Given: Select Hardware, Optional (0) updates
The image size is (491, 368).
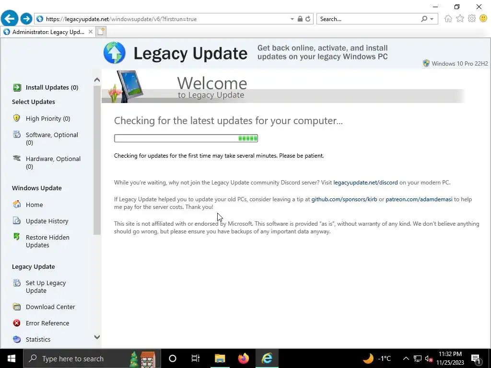Looking at the screenshot, I should pos(53,162).
